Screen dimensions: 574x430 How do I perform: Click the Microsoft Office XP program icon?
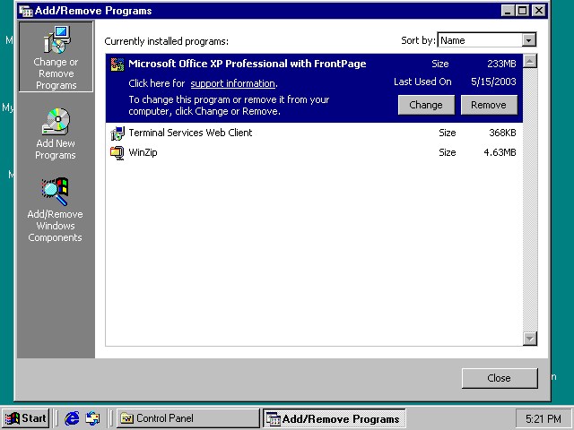[x=117, y=64]
